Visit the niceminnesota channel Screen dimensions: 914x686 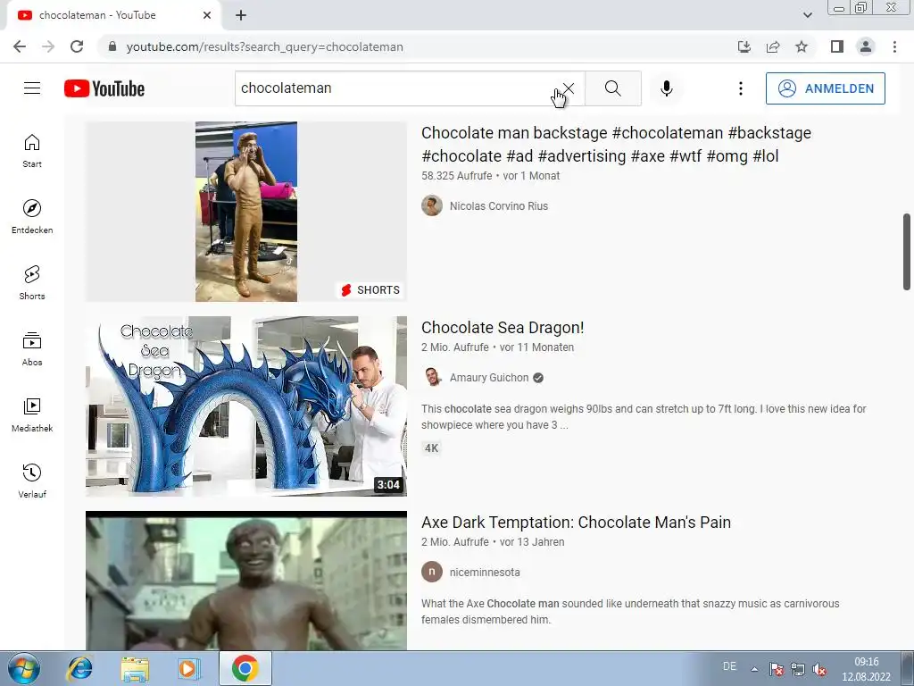click(x=485, y=573)
